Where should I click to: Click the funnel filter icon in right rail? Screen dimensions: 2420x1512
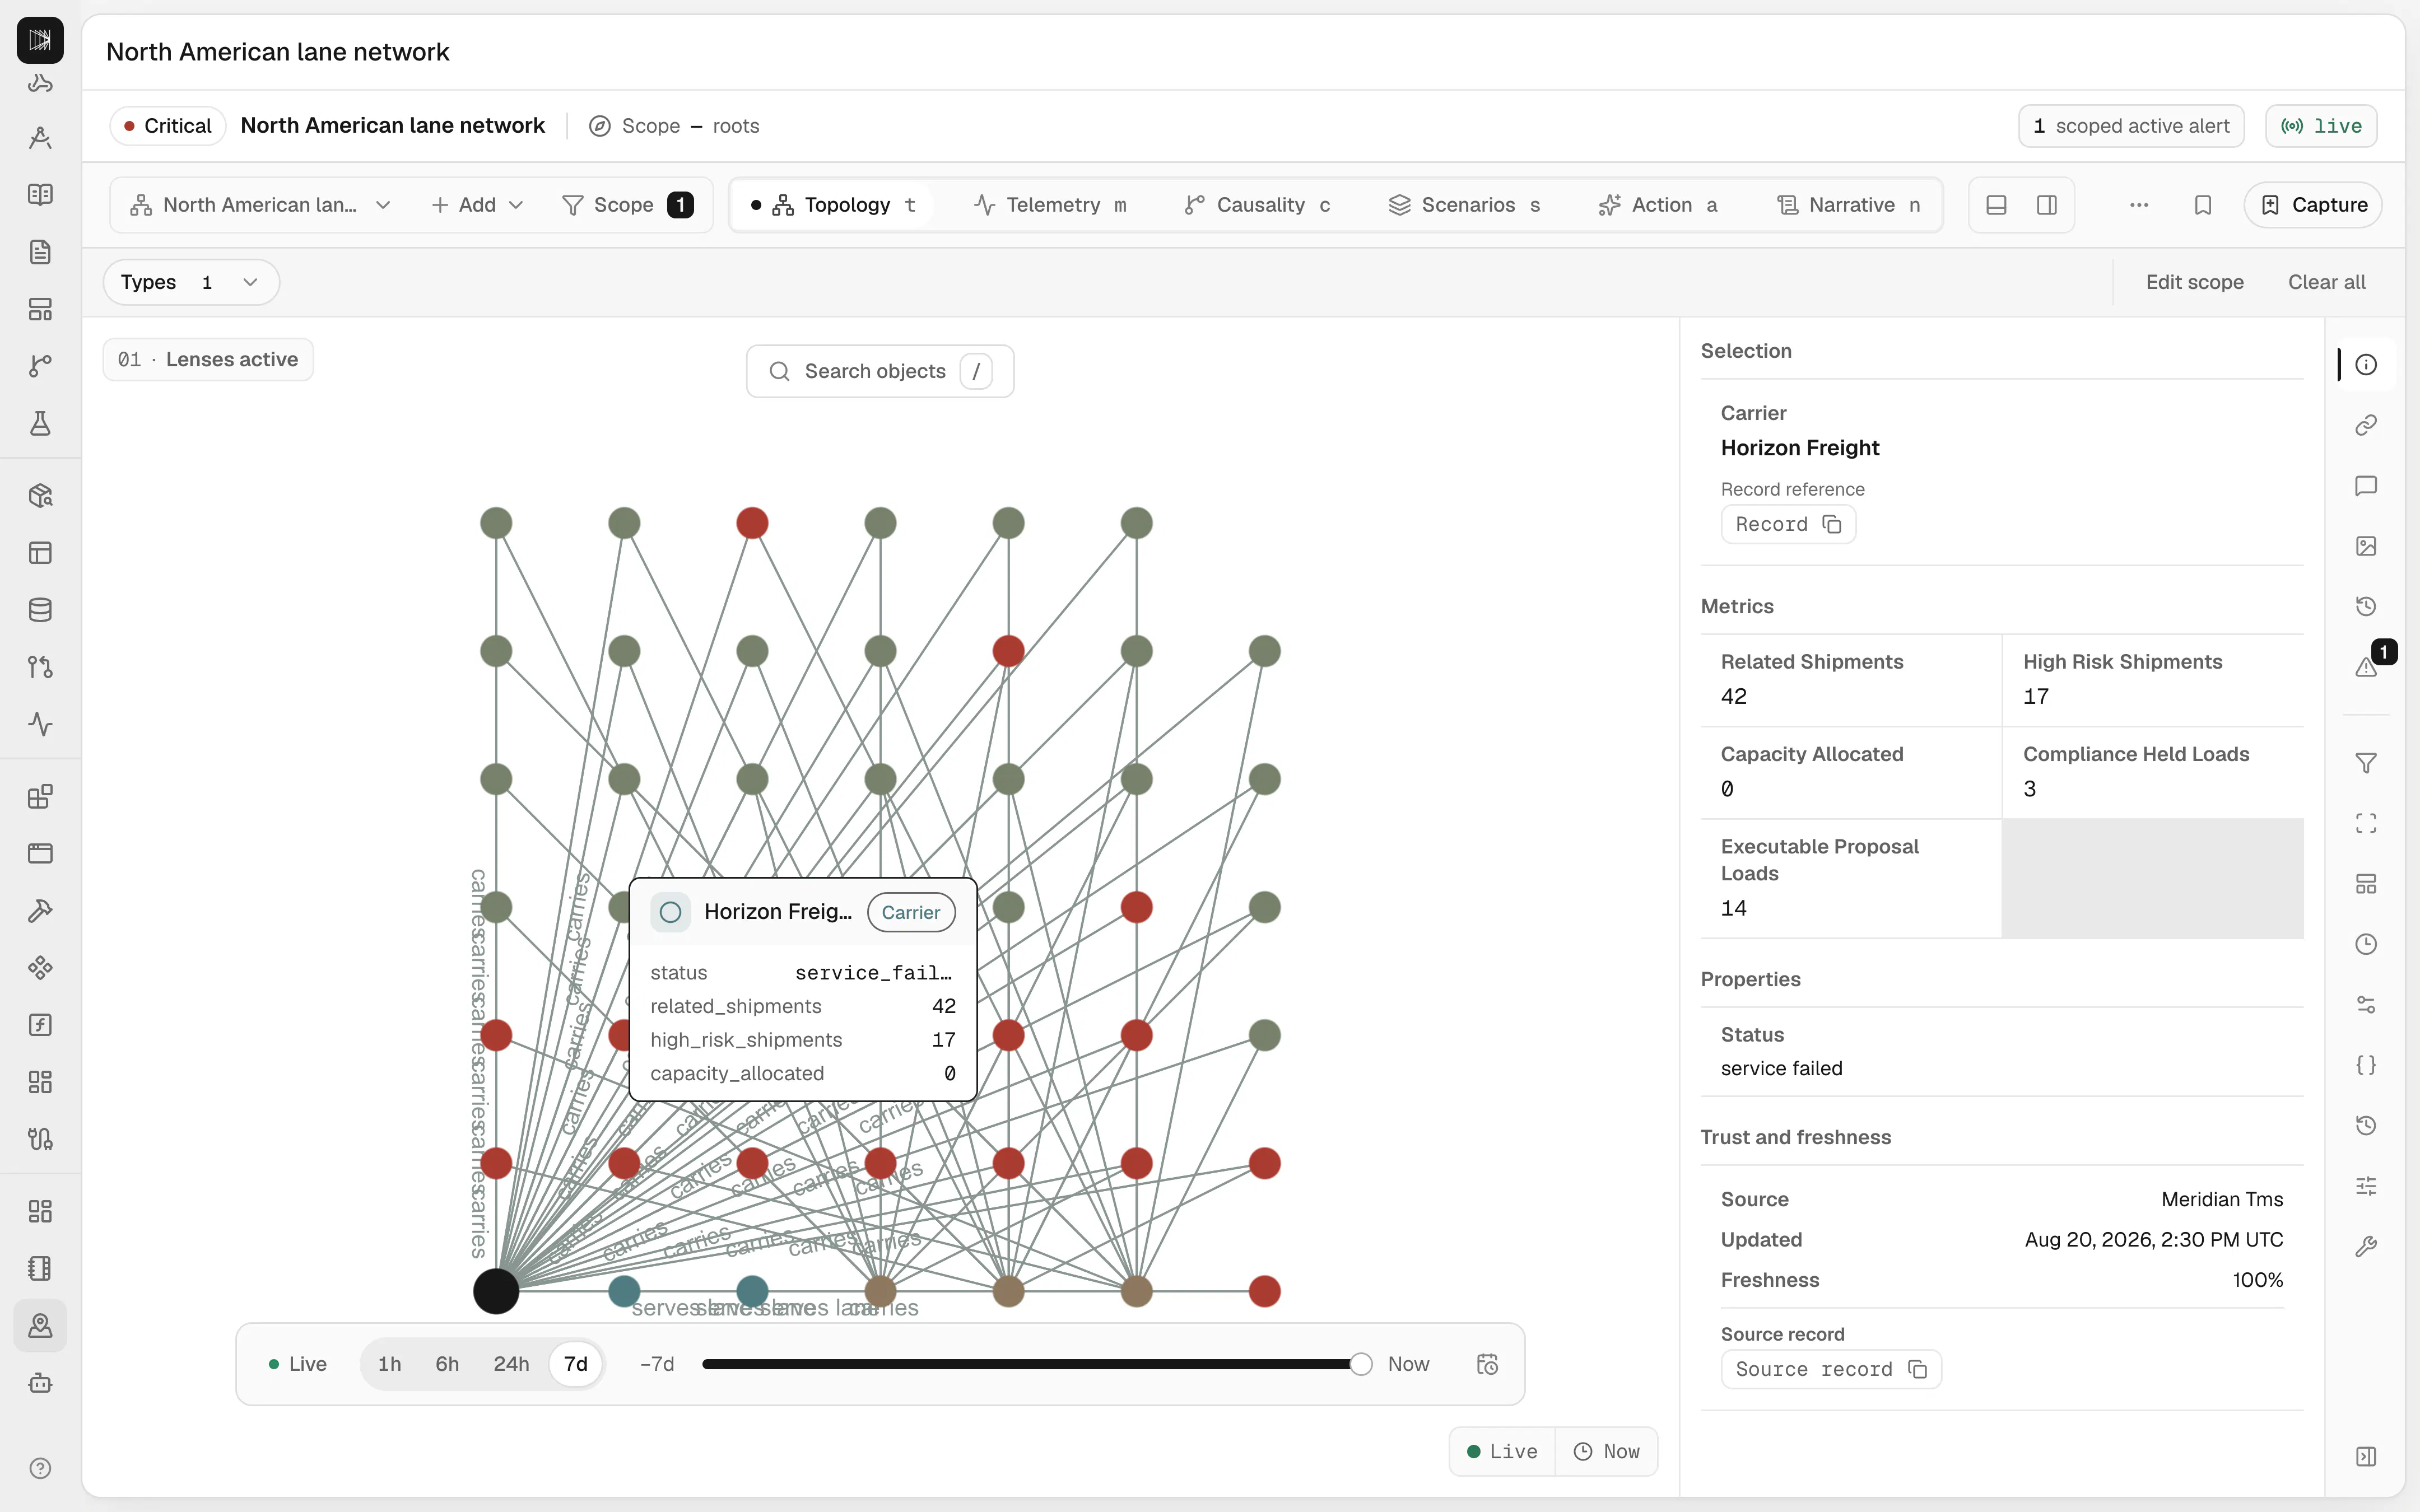click(2365, 763)
